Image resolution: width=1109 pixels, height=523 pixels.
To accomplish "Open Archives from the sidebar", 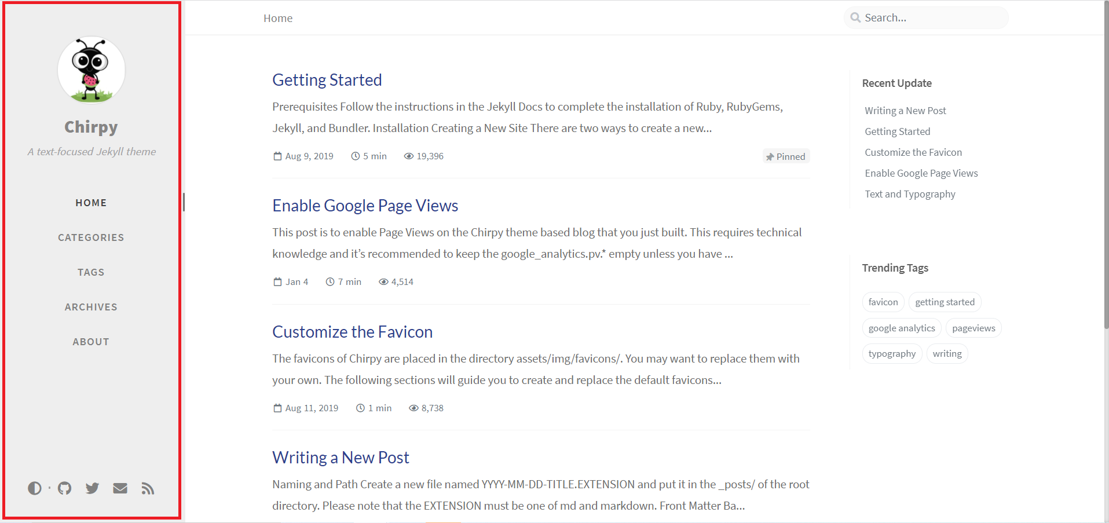I will tap(91, 307).
